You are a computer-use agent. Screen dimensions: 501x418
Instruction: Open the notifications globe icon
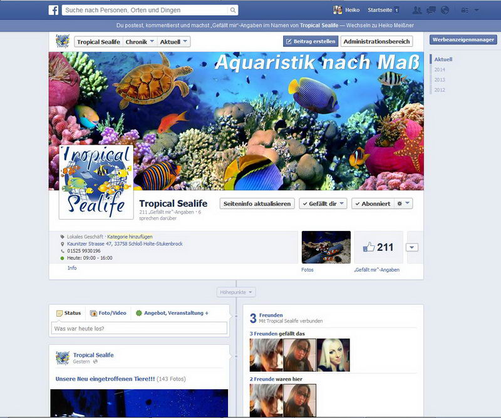pyautogui.click(x=445, y=10)
